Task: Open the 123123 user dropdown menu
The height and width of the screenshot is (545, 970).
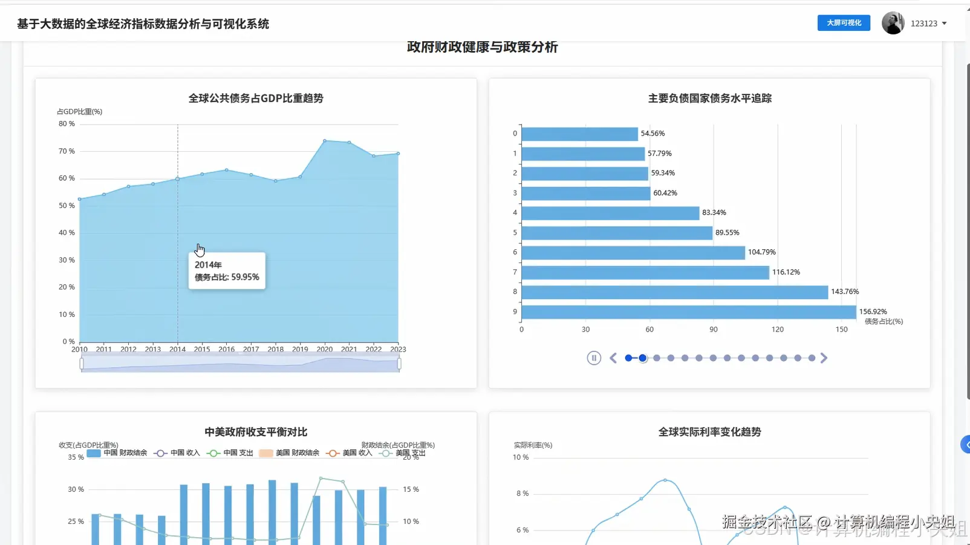Action: 929,24
